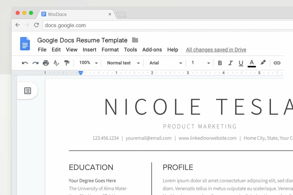Image resolution: width=293 pixels, height=195 pixels.
Task: Open the Format menu
Action: point(110,50)
